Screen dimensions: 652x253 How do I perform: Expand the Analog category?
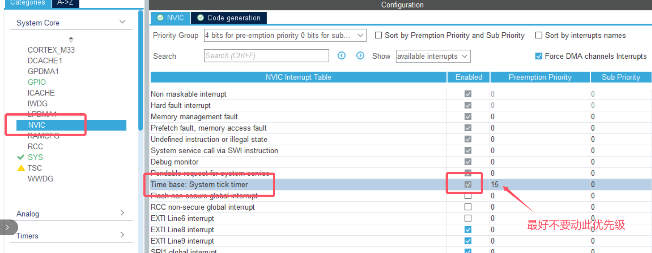[x=122, y=213]
